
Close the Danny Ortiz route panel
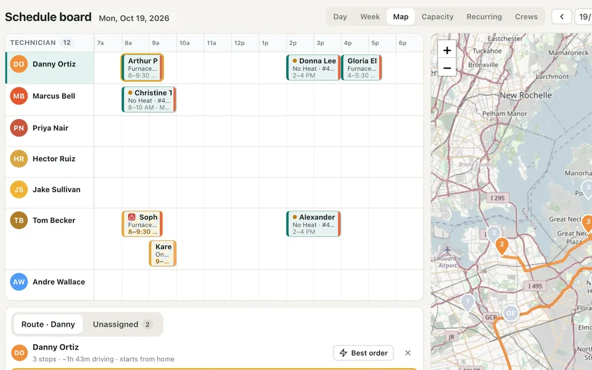click(408, 353)
